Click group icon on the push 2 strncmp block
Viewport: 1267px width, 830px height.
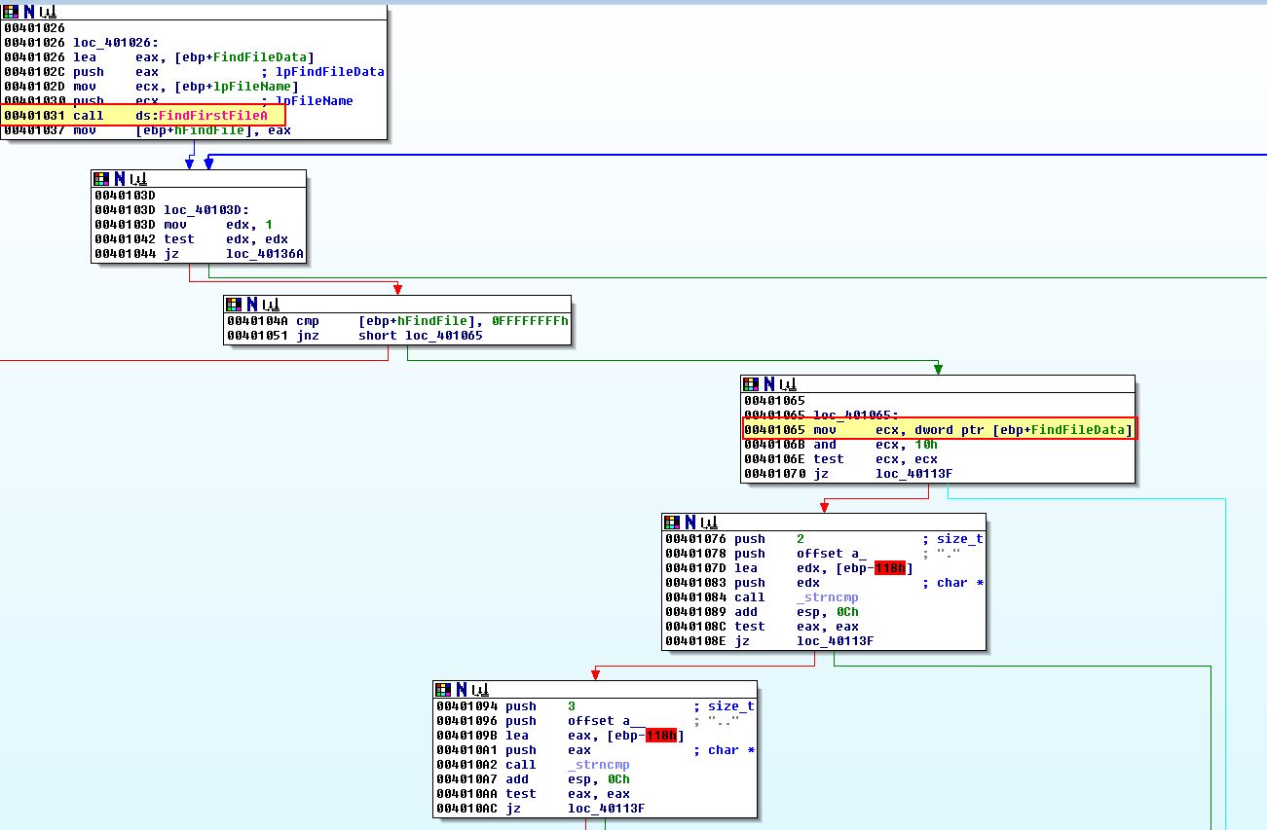(710, 522)
